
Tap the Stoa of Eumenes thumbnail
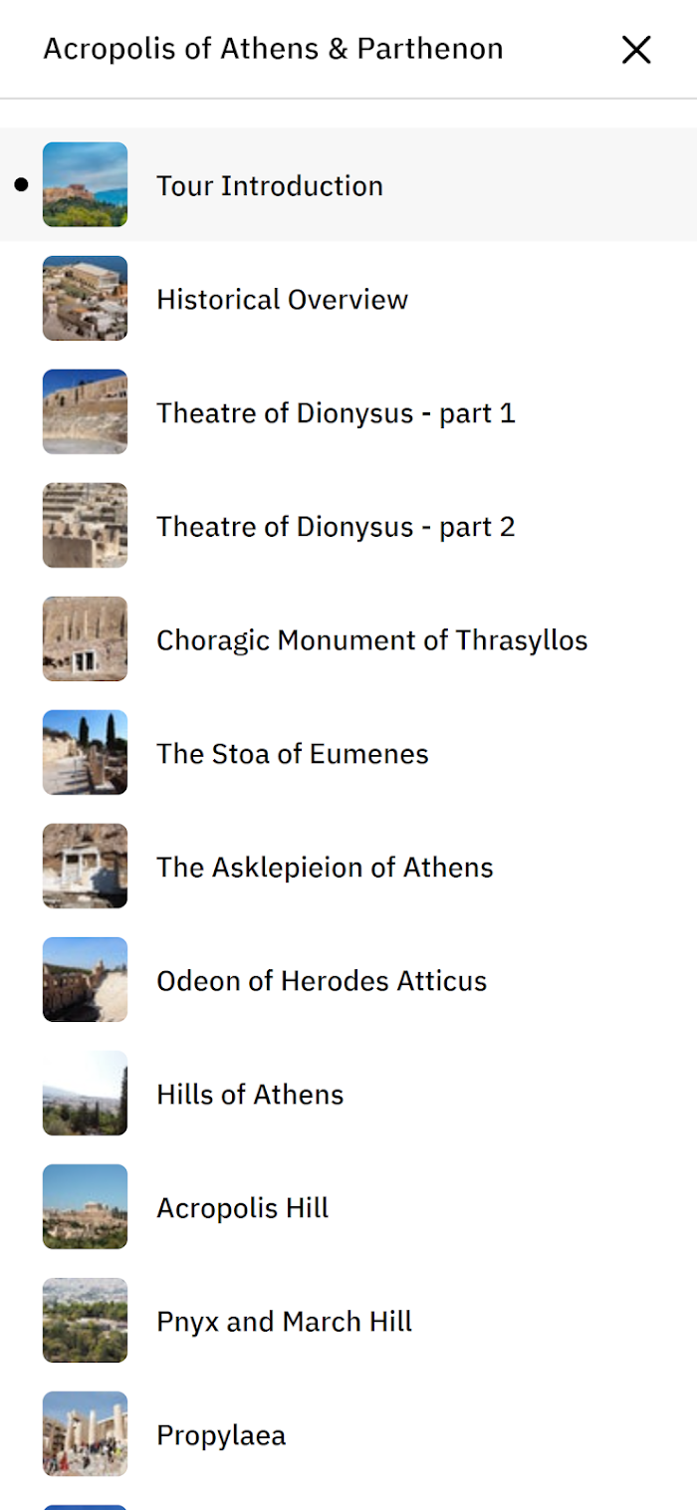[x=85, y=752]
